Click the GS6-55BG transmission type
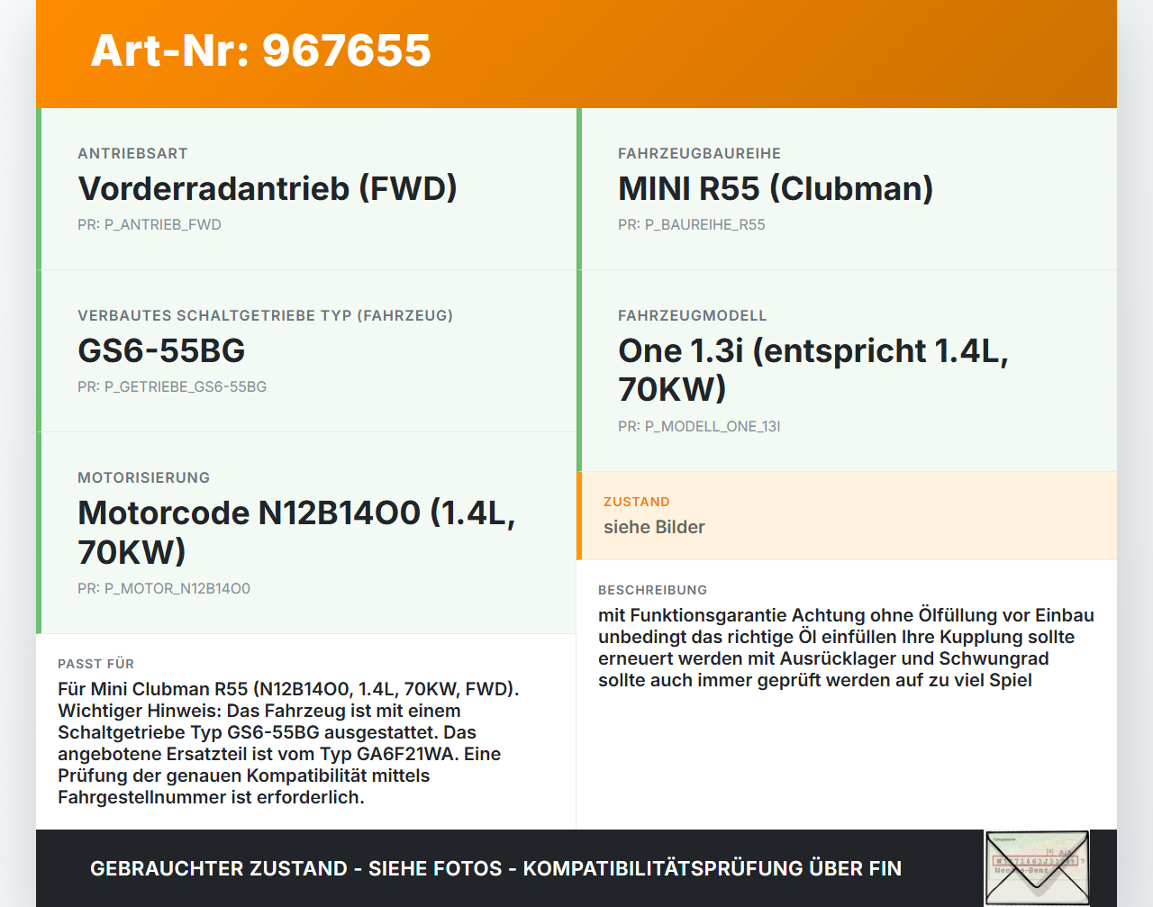 point(161,351)
